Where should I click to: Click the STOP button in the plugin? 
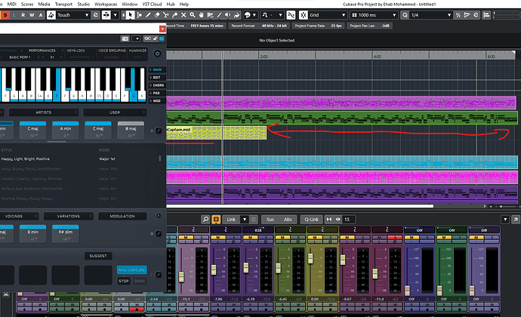tap(124, 281)
